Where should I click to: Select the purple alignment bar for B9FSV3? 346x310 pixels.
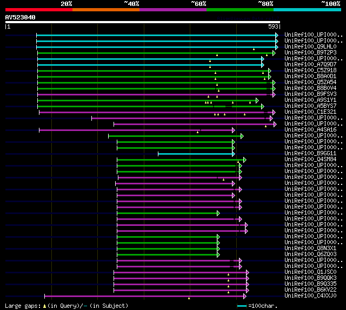155,94
